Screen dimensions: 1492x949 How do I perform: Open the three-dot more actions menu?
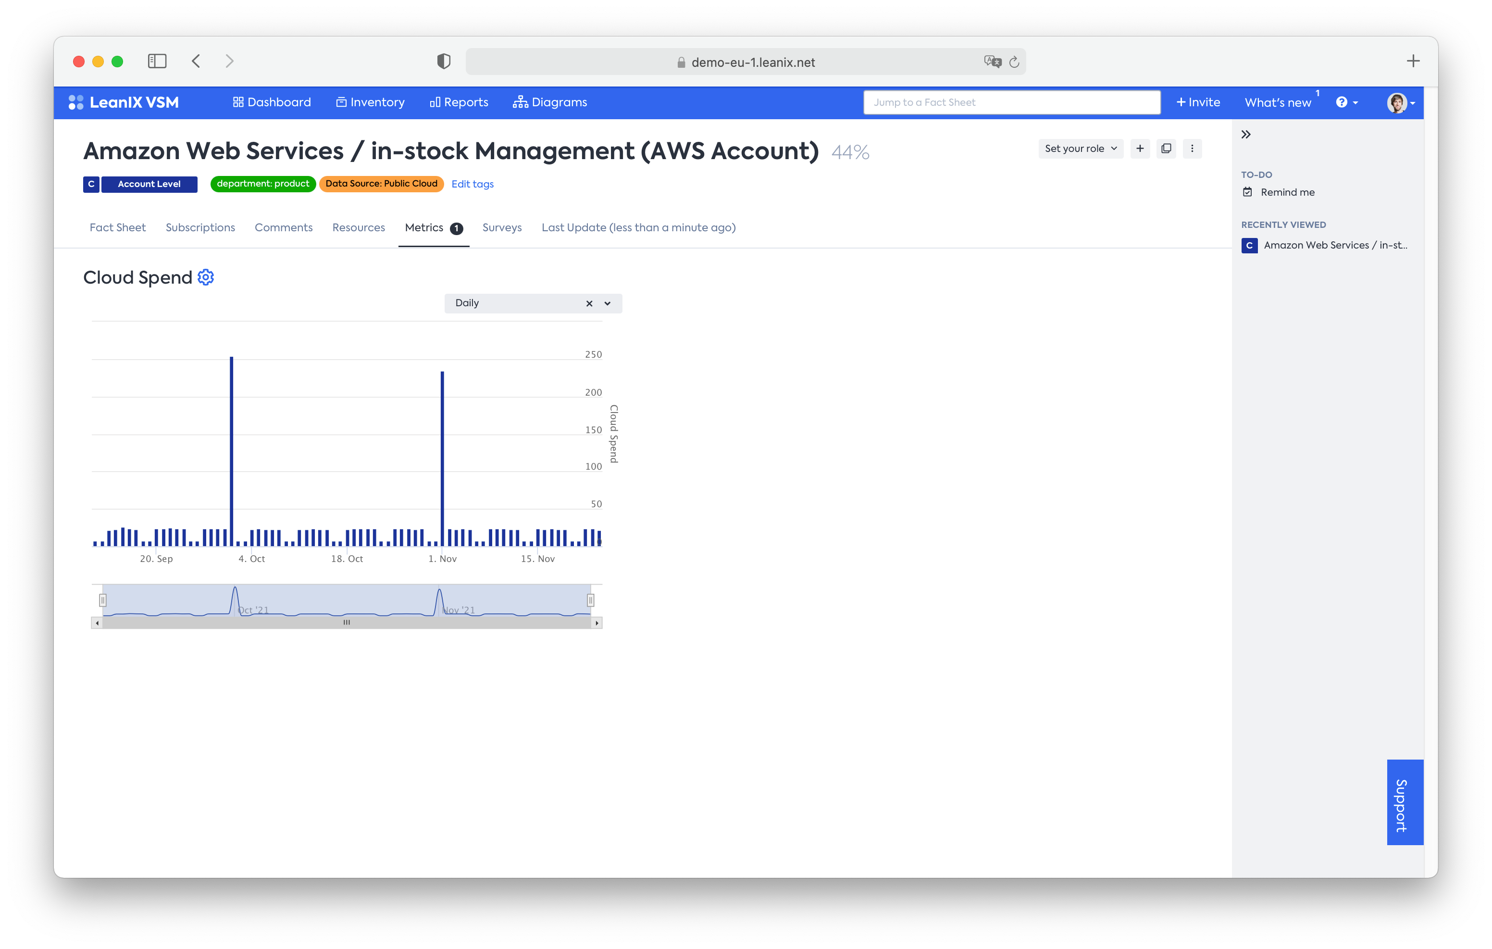click(1192, 148)
